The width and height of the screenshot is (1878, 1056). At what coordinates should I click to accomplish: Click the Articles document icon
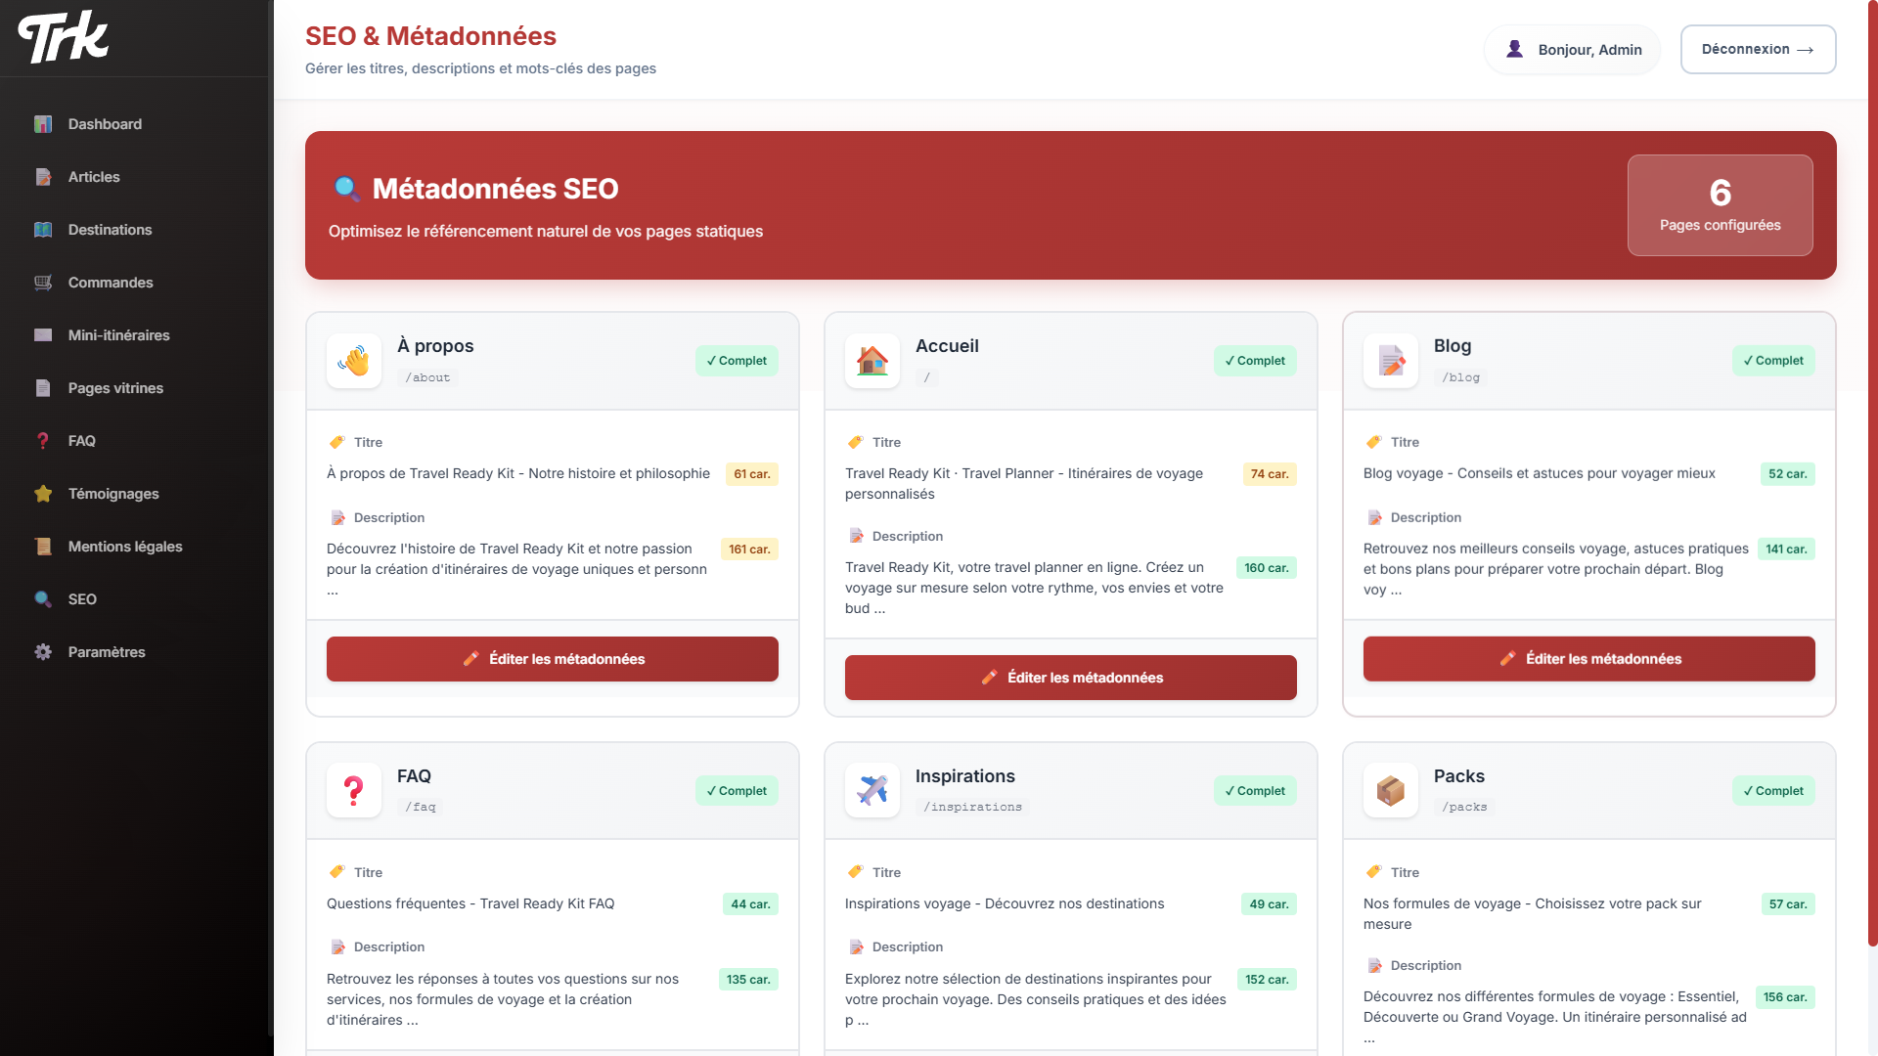point(43,177)
